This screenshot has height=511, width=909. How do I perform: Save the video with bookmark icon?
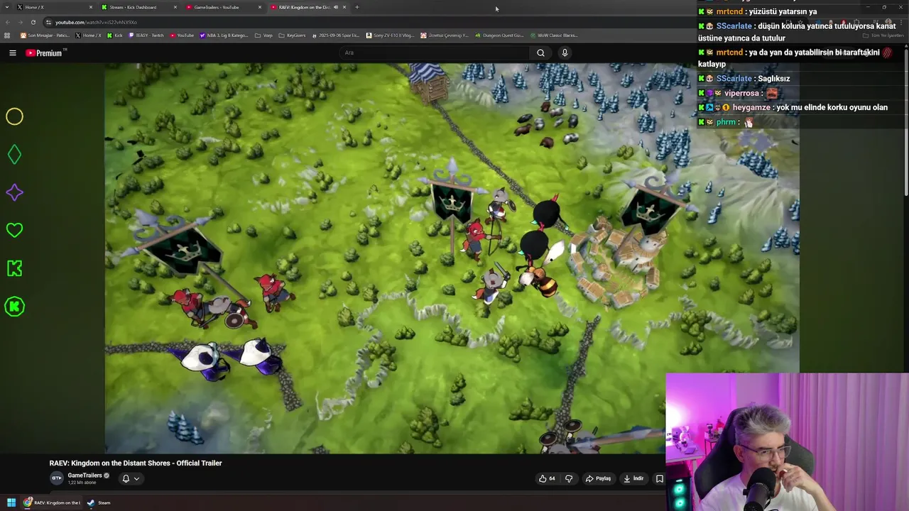click(x=659, y=478)
